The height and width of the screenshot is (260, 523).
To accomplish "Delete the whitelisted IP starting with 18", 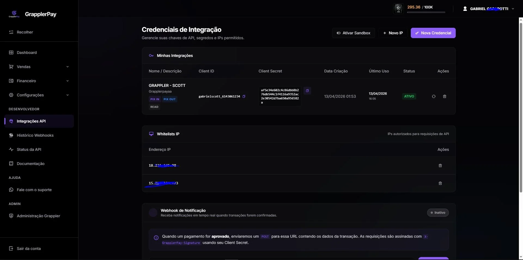I will point(440,166).
